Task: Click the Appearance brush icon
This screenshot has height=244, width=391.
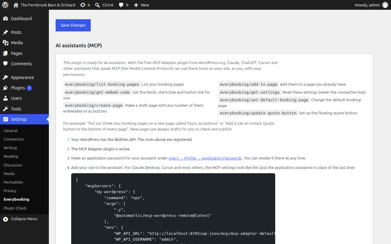Action: [5, 77]
